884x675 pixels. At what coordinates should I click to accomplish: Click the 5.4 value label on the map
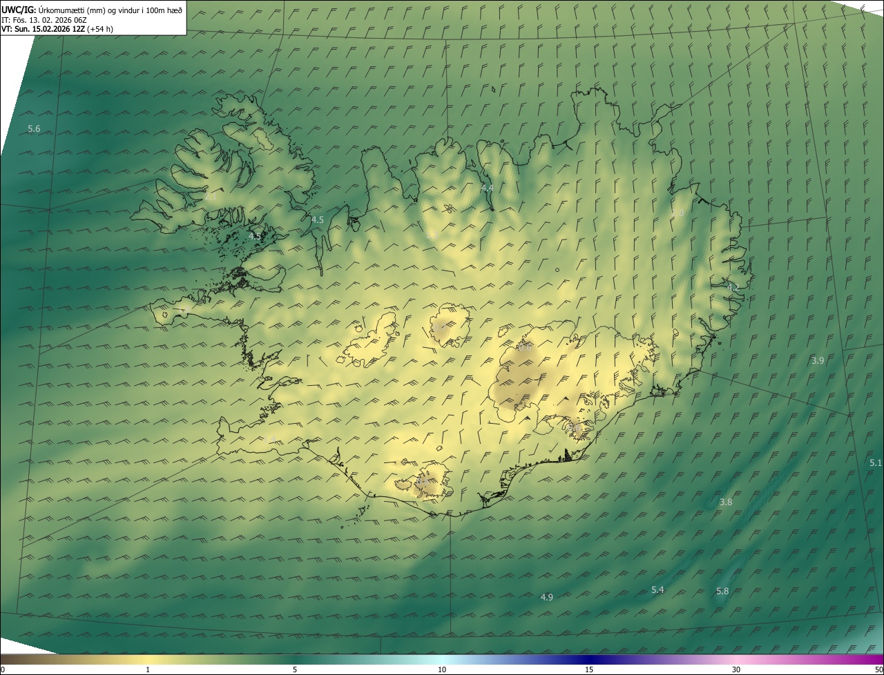(657, 589)
